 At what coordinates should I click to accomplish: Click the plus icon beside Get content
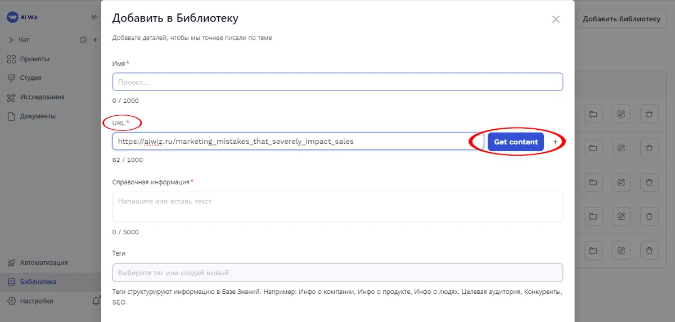click(555, 142)
